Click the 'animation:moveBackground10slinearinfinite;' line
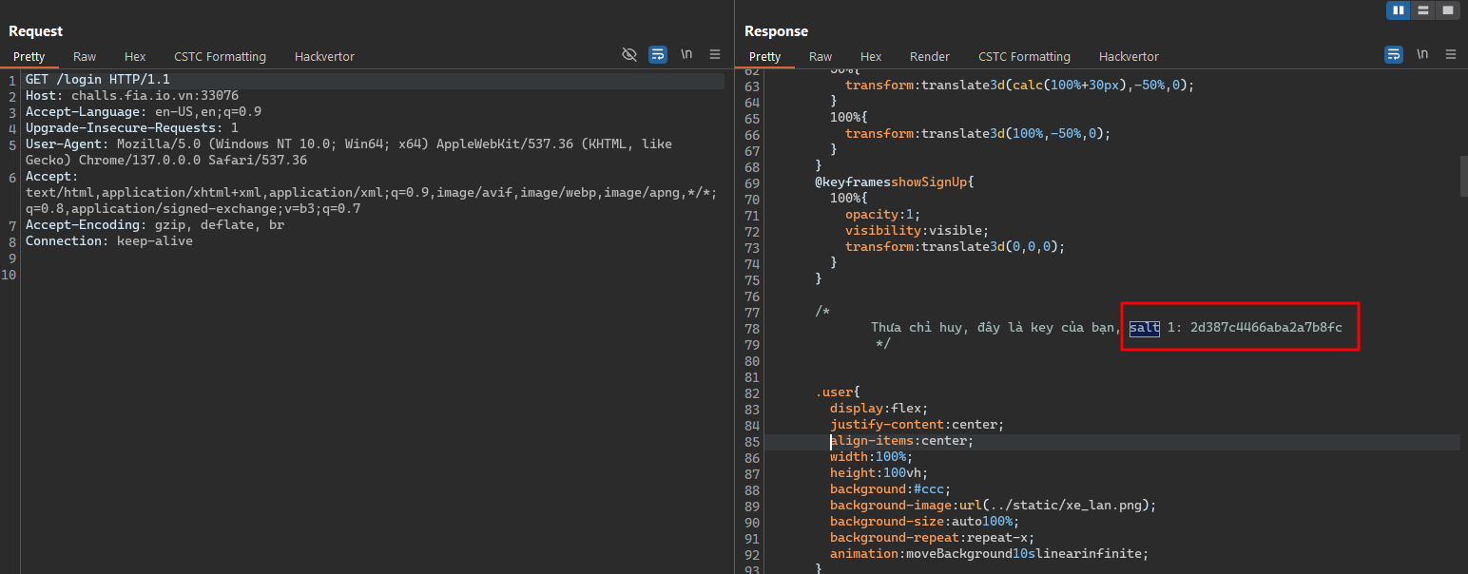 990,555
